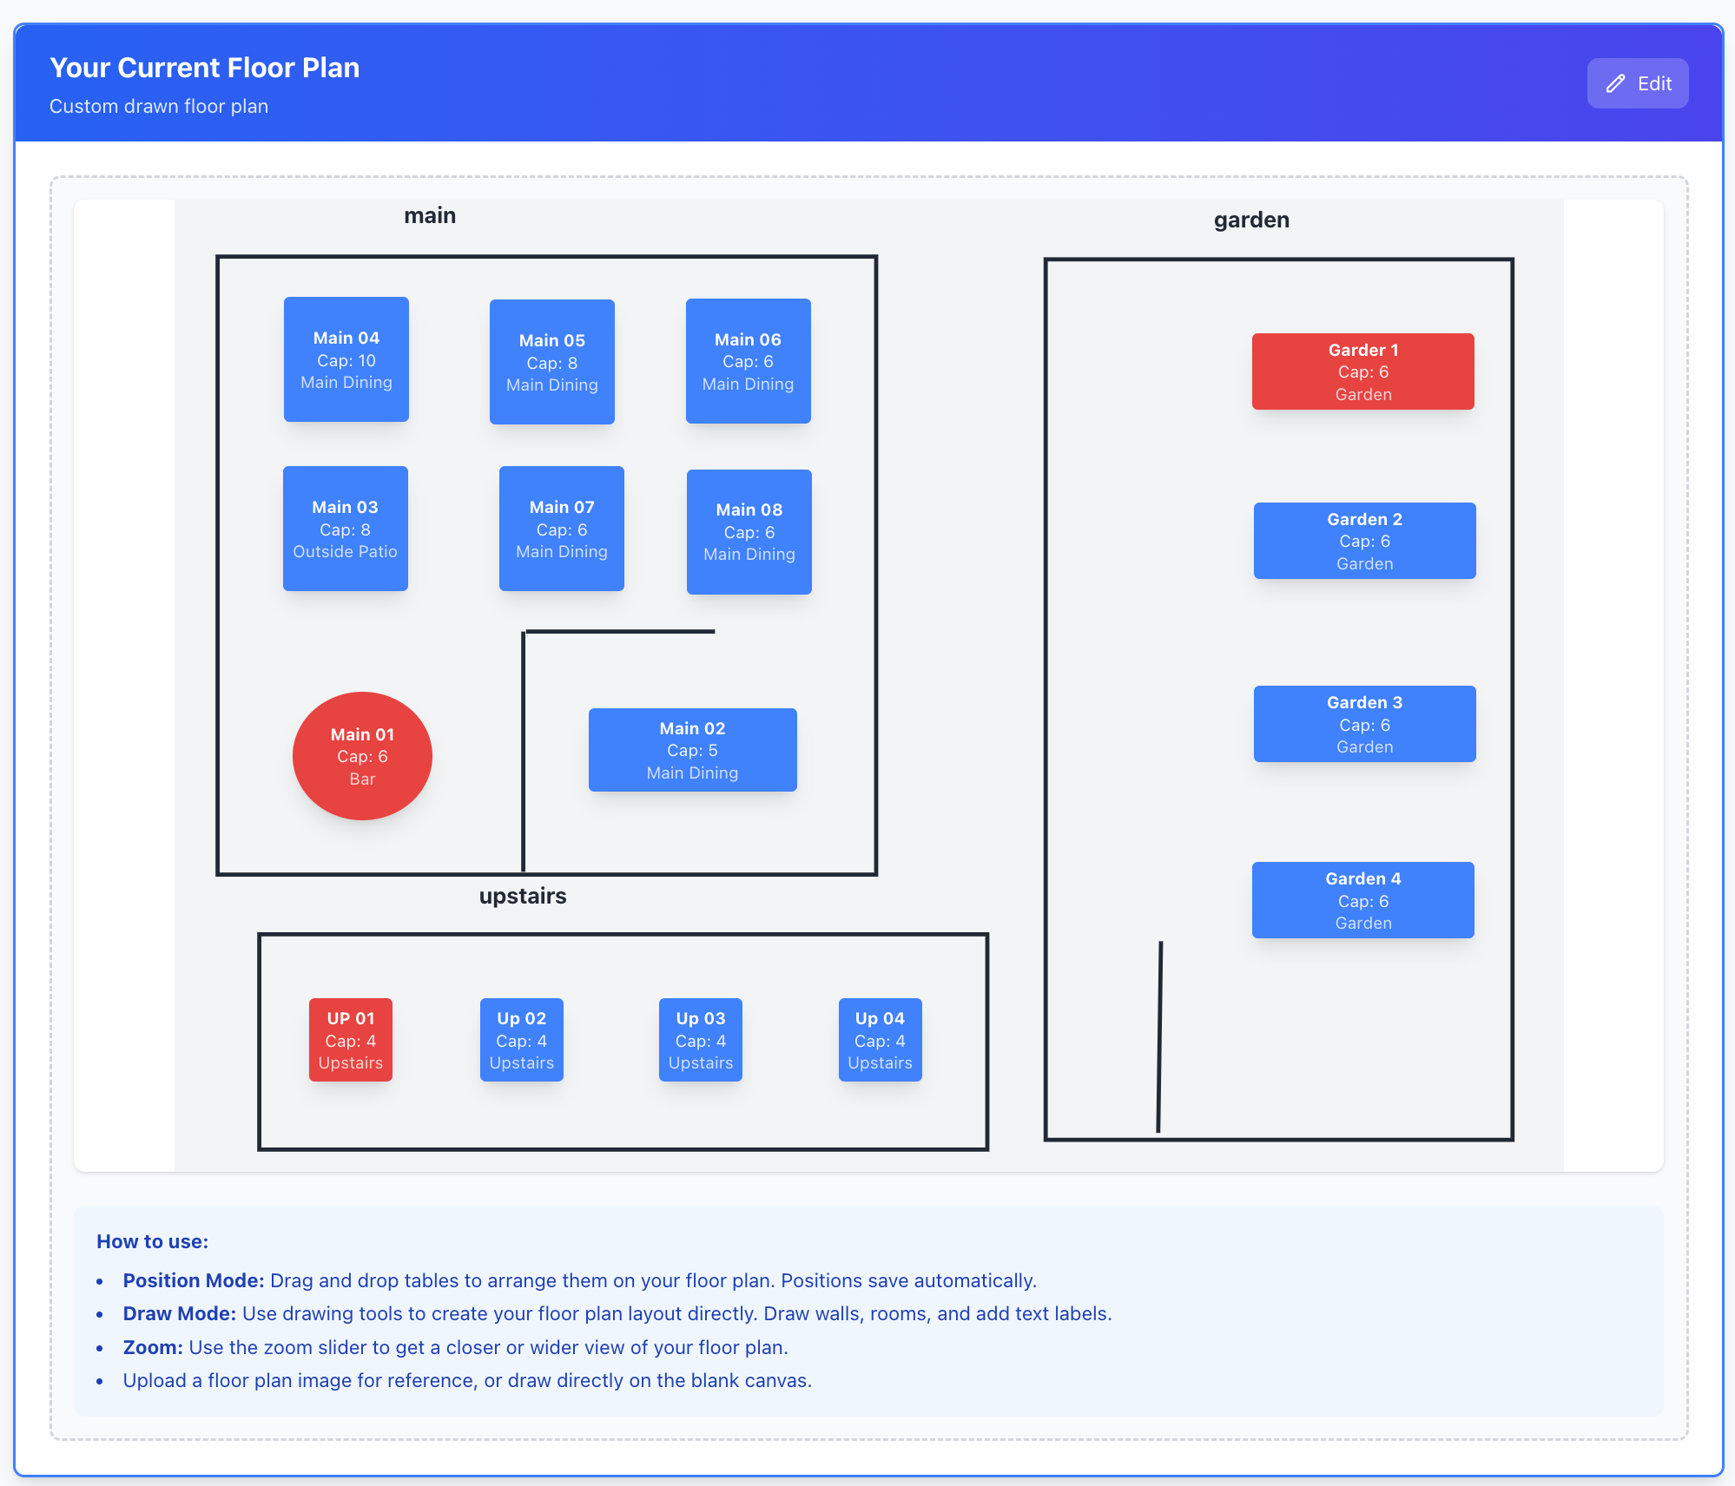Click the Garden 3 table
The height and width of the screenshot is (1486, 1735).
[x=1364, y=724]
